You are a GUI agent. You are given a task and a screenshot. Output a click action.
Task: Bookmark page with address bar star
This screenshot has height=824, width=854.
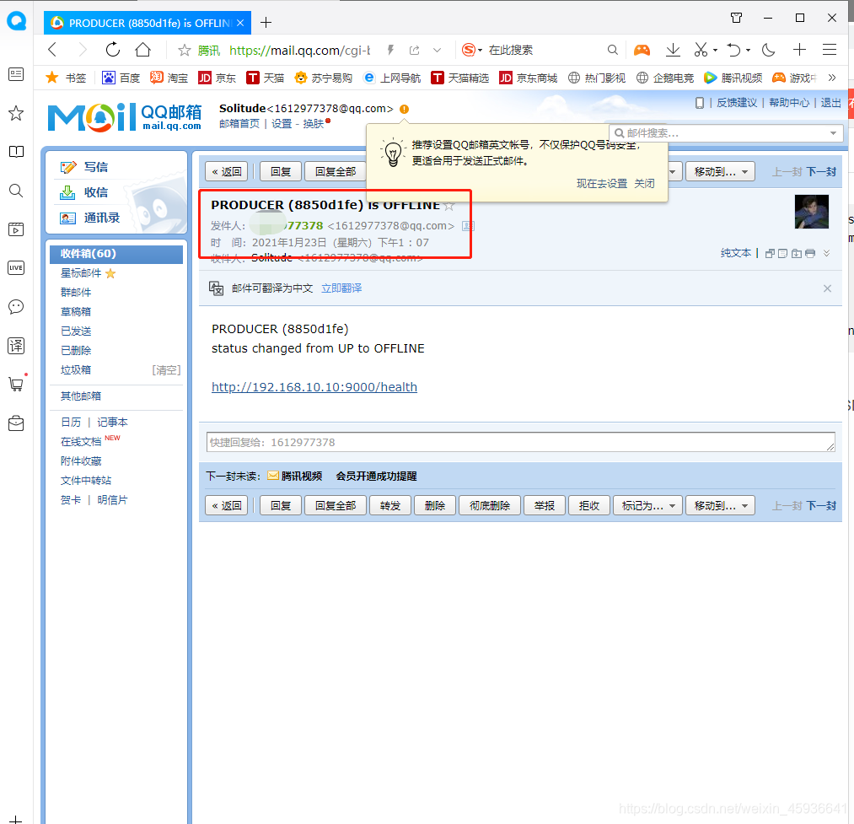(185, 50)
